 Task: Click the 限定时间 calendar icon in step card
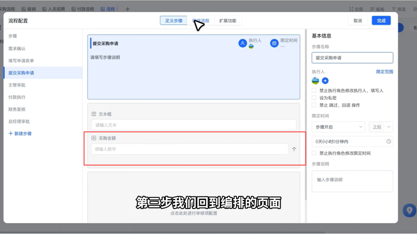pos(274,43)
